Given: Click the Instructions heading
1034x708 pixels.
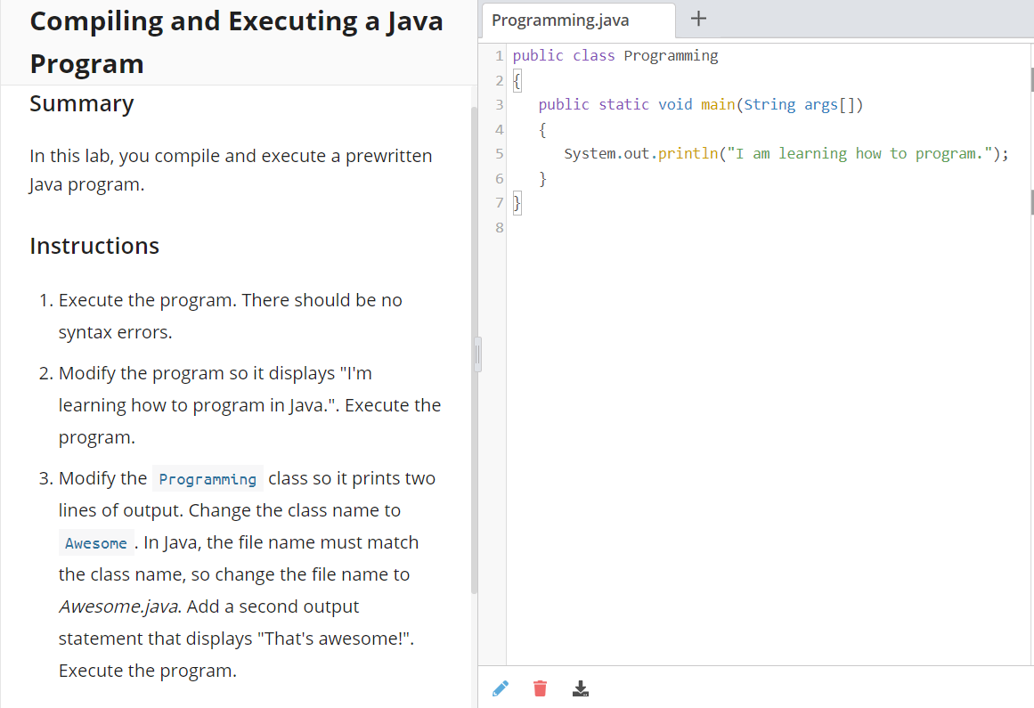Looking at the screenshot, I should tap(94, 246).
